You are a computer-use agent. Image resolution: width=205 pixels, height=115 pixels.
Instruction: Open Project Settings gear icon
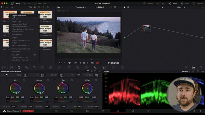point(201,111)
